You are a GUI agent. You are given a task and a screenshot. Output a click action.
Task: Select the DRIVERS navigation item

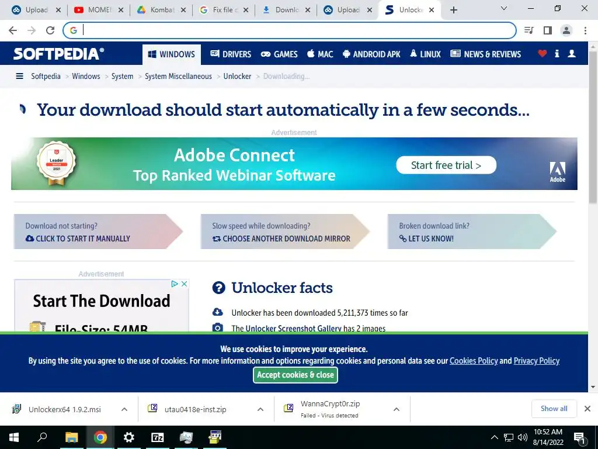point(231,54)
